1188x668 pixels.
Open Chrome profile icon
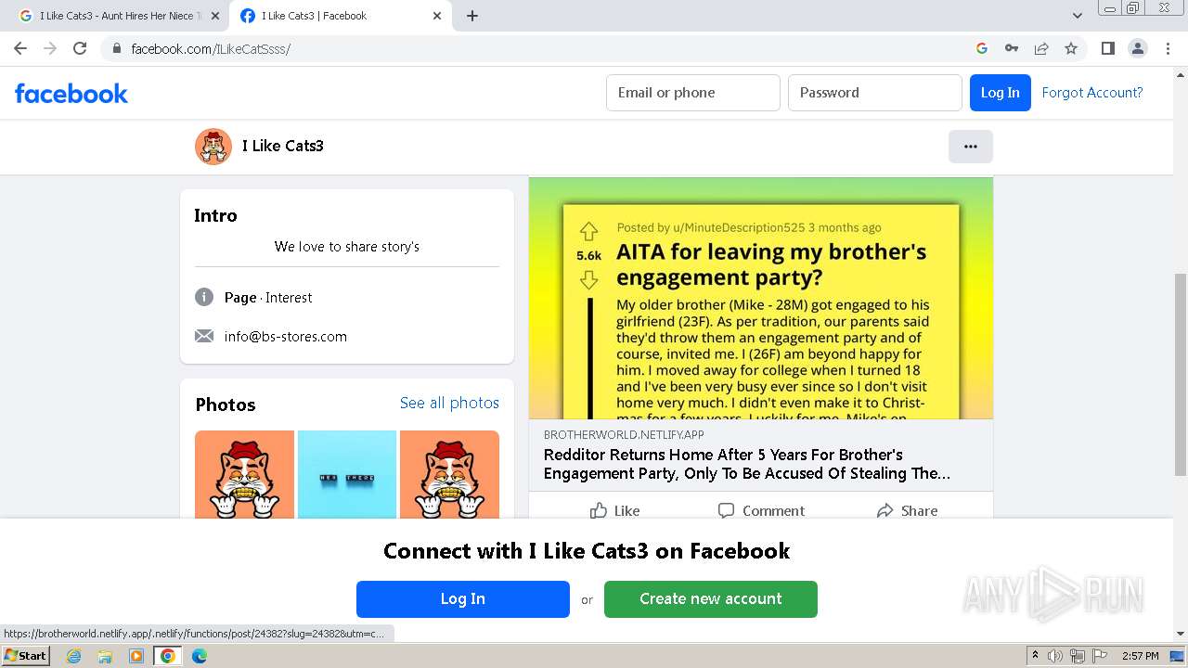click(1138, 48)
